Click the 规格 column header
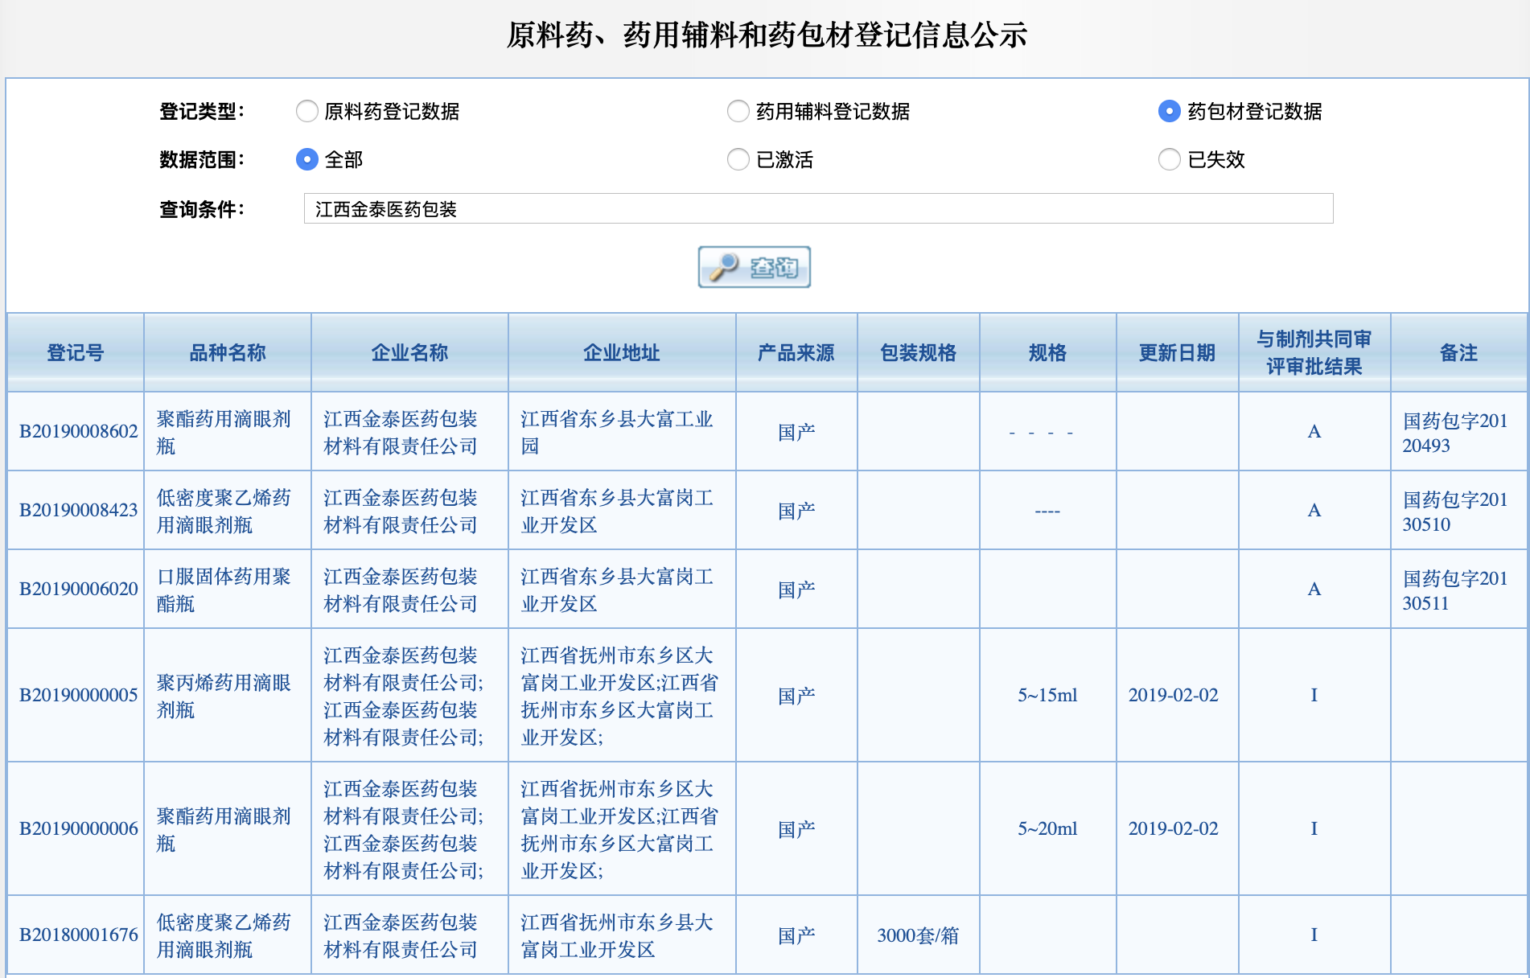Screen dimensions: 1530x978 coord(1048,352)
